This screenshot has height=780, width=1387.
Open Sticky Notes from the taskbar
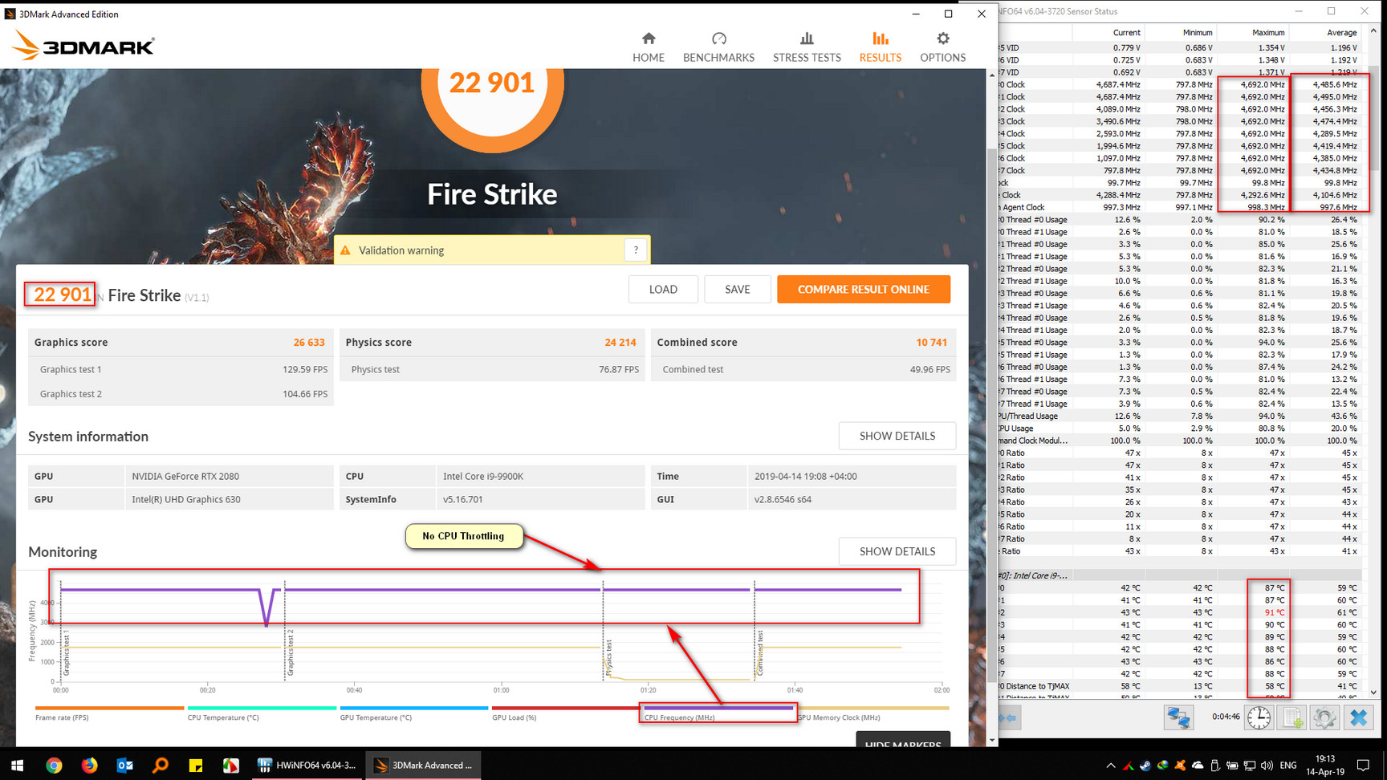(x=195, y=765)
